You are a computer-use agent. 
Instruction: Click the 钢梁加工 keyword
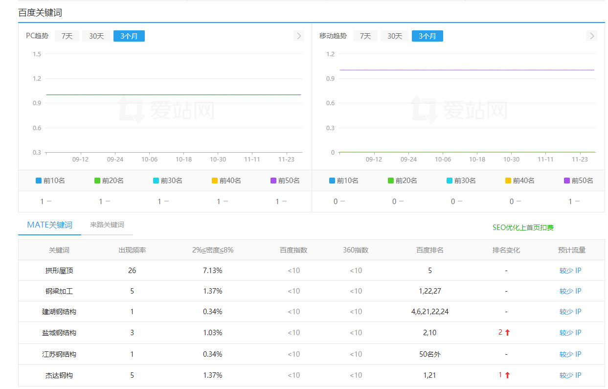59,291
